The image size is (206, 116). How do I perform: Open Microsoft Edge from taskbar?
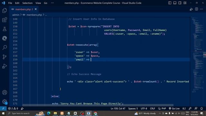click(x=49, y=113)
